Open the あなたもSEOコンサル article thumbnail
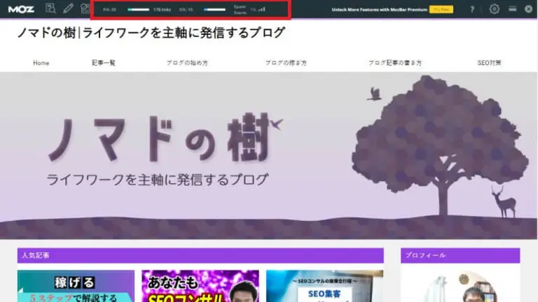 tap(200, 287)
